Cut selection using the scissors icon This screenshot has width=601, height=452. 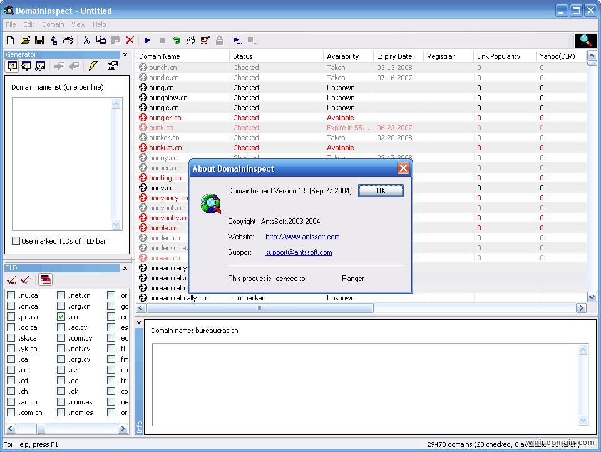click(x=86, y=40)
